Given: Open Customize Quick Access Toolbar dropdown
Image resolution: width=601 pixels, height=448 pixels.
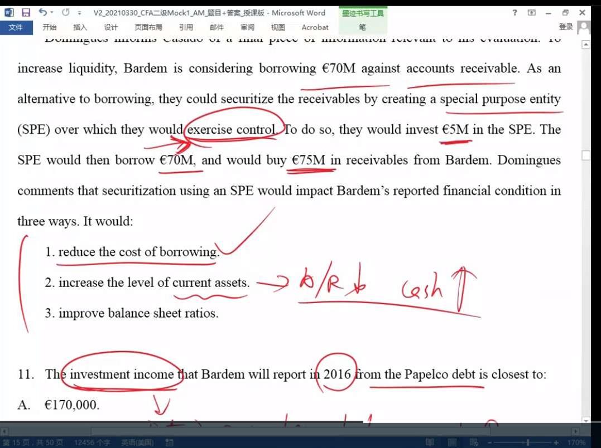Looking at the screenshot, I should pos(79,12).
